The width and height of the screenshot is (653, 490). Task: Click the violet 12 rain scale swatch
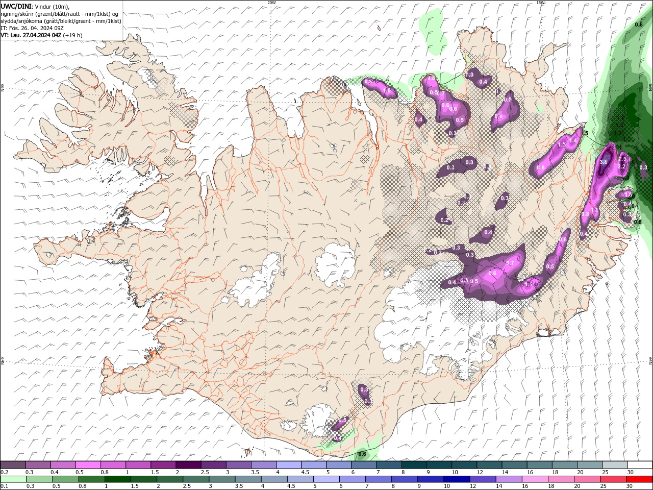coord(482,479)
